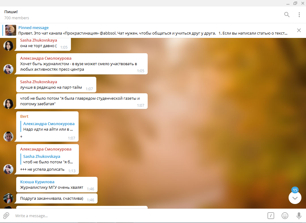Click the paperclip attach file icon
This screenshot has height=223, width=306.
(6, 216)
